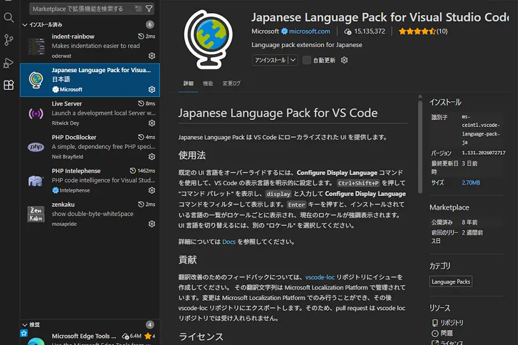518x345 pixels.
Task: Open settings gear beside 自動更新
Action: (344, 60)
